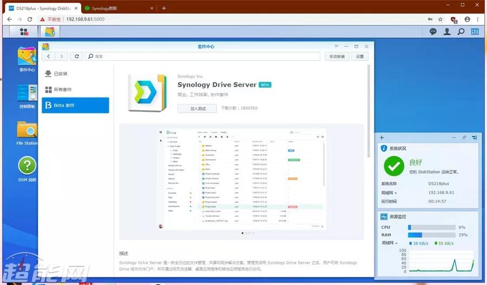Select Package Center taskbar icon in DSM
Screen dimensions: 487x285
tap(50, 32)
